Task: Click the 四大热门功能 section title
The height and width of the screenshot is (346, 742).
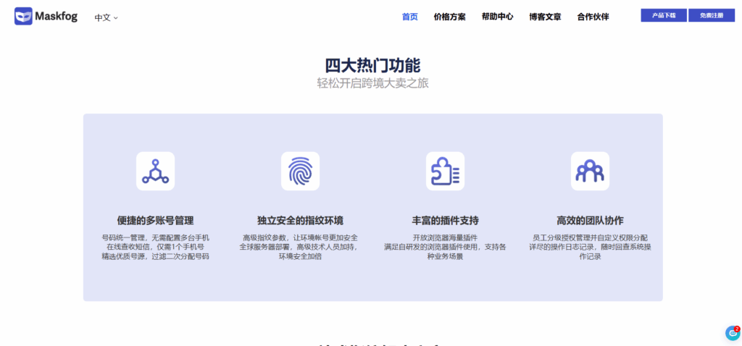Action: [372, 65]
